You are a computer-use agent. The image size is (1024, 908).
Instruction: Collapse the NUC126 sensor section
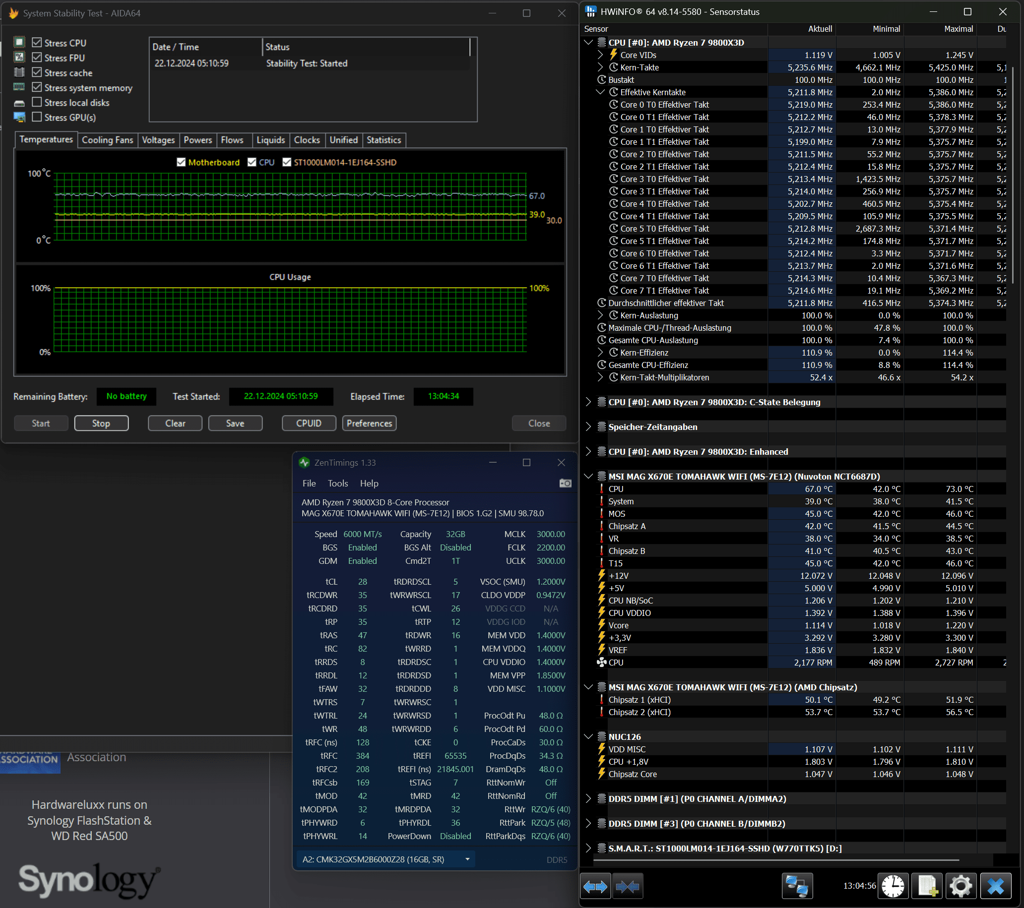(x=588, y=737)
